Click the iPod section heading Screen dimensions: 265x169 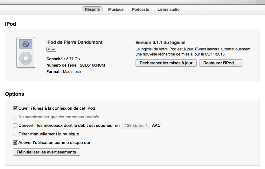click(10, 24)
